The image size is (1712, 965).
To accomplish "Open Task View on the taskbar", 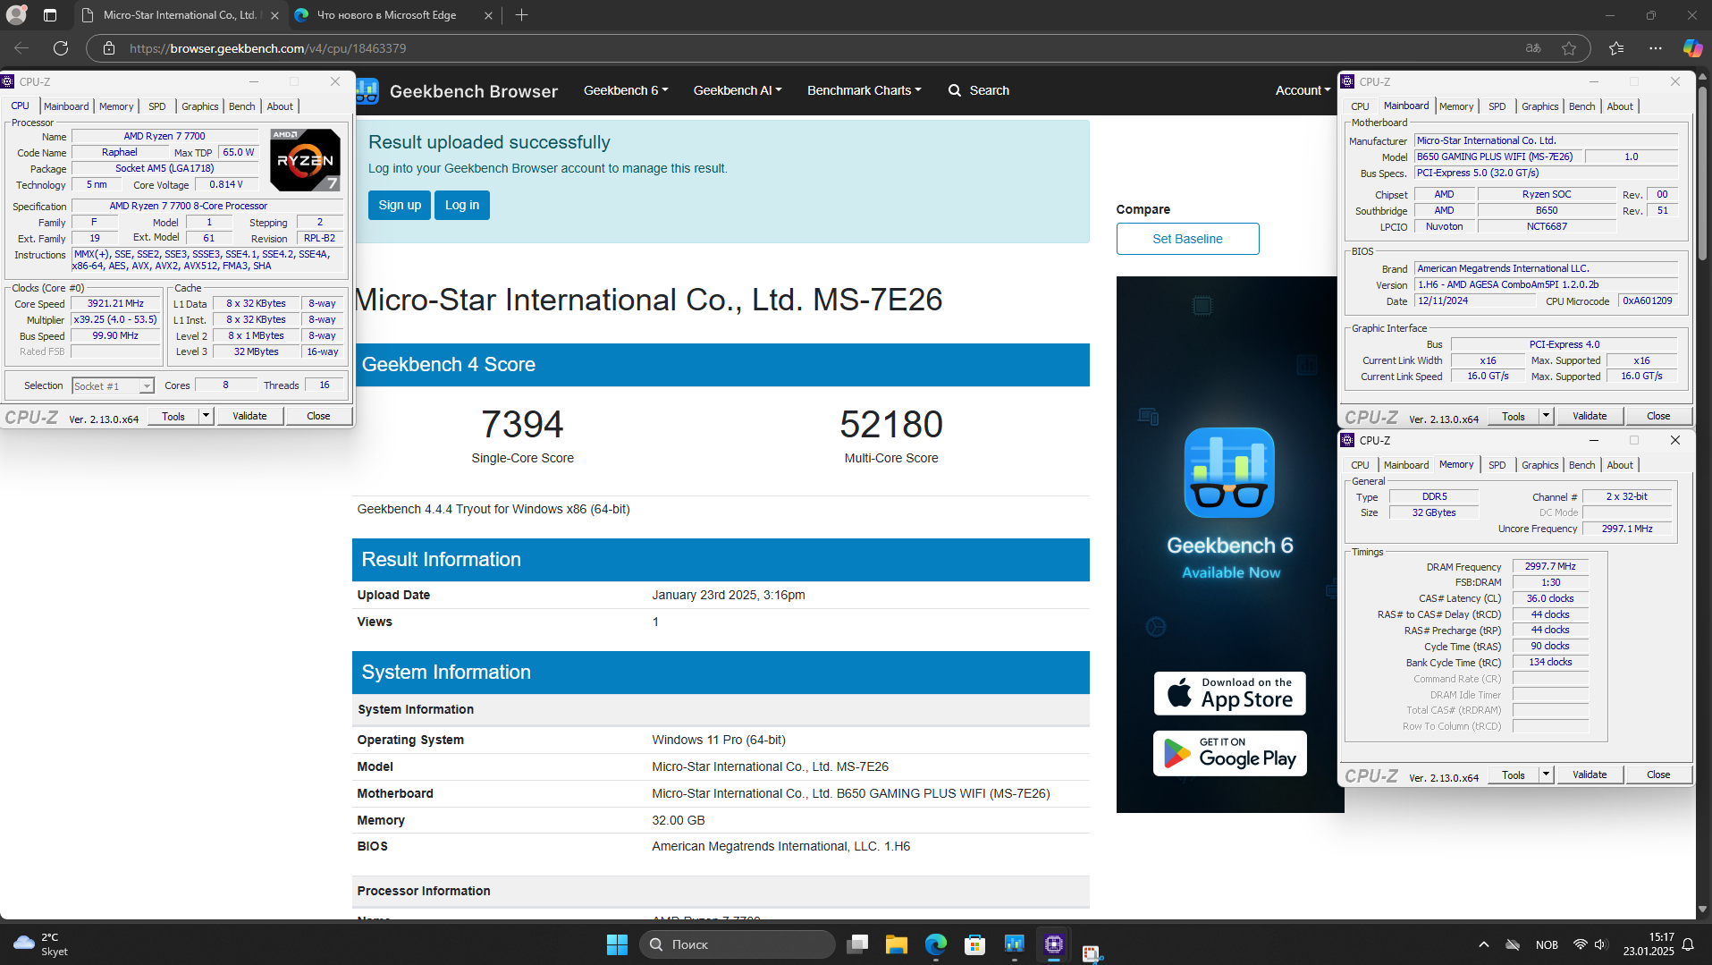I will click(858, 944).
